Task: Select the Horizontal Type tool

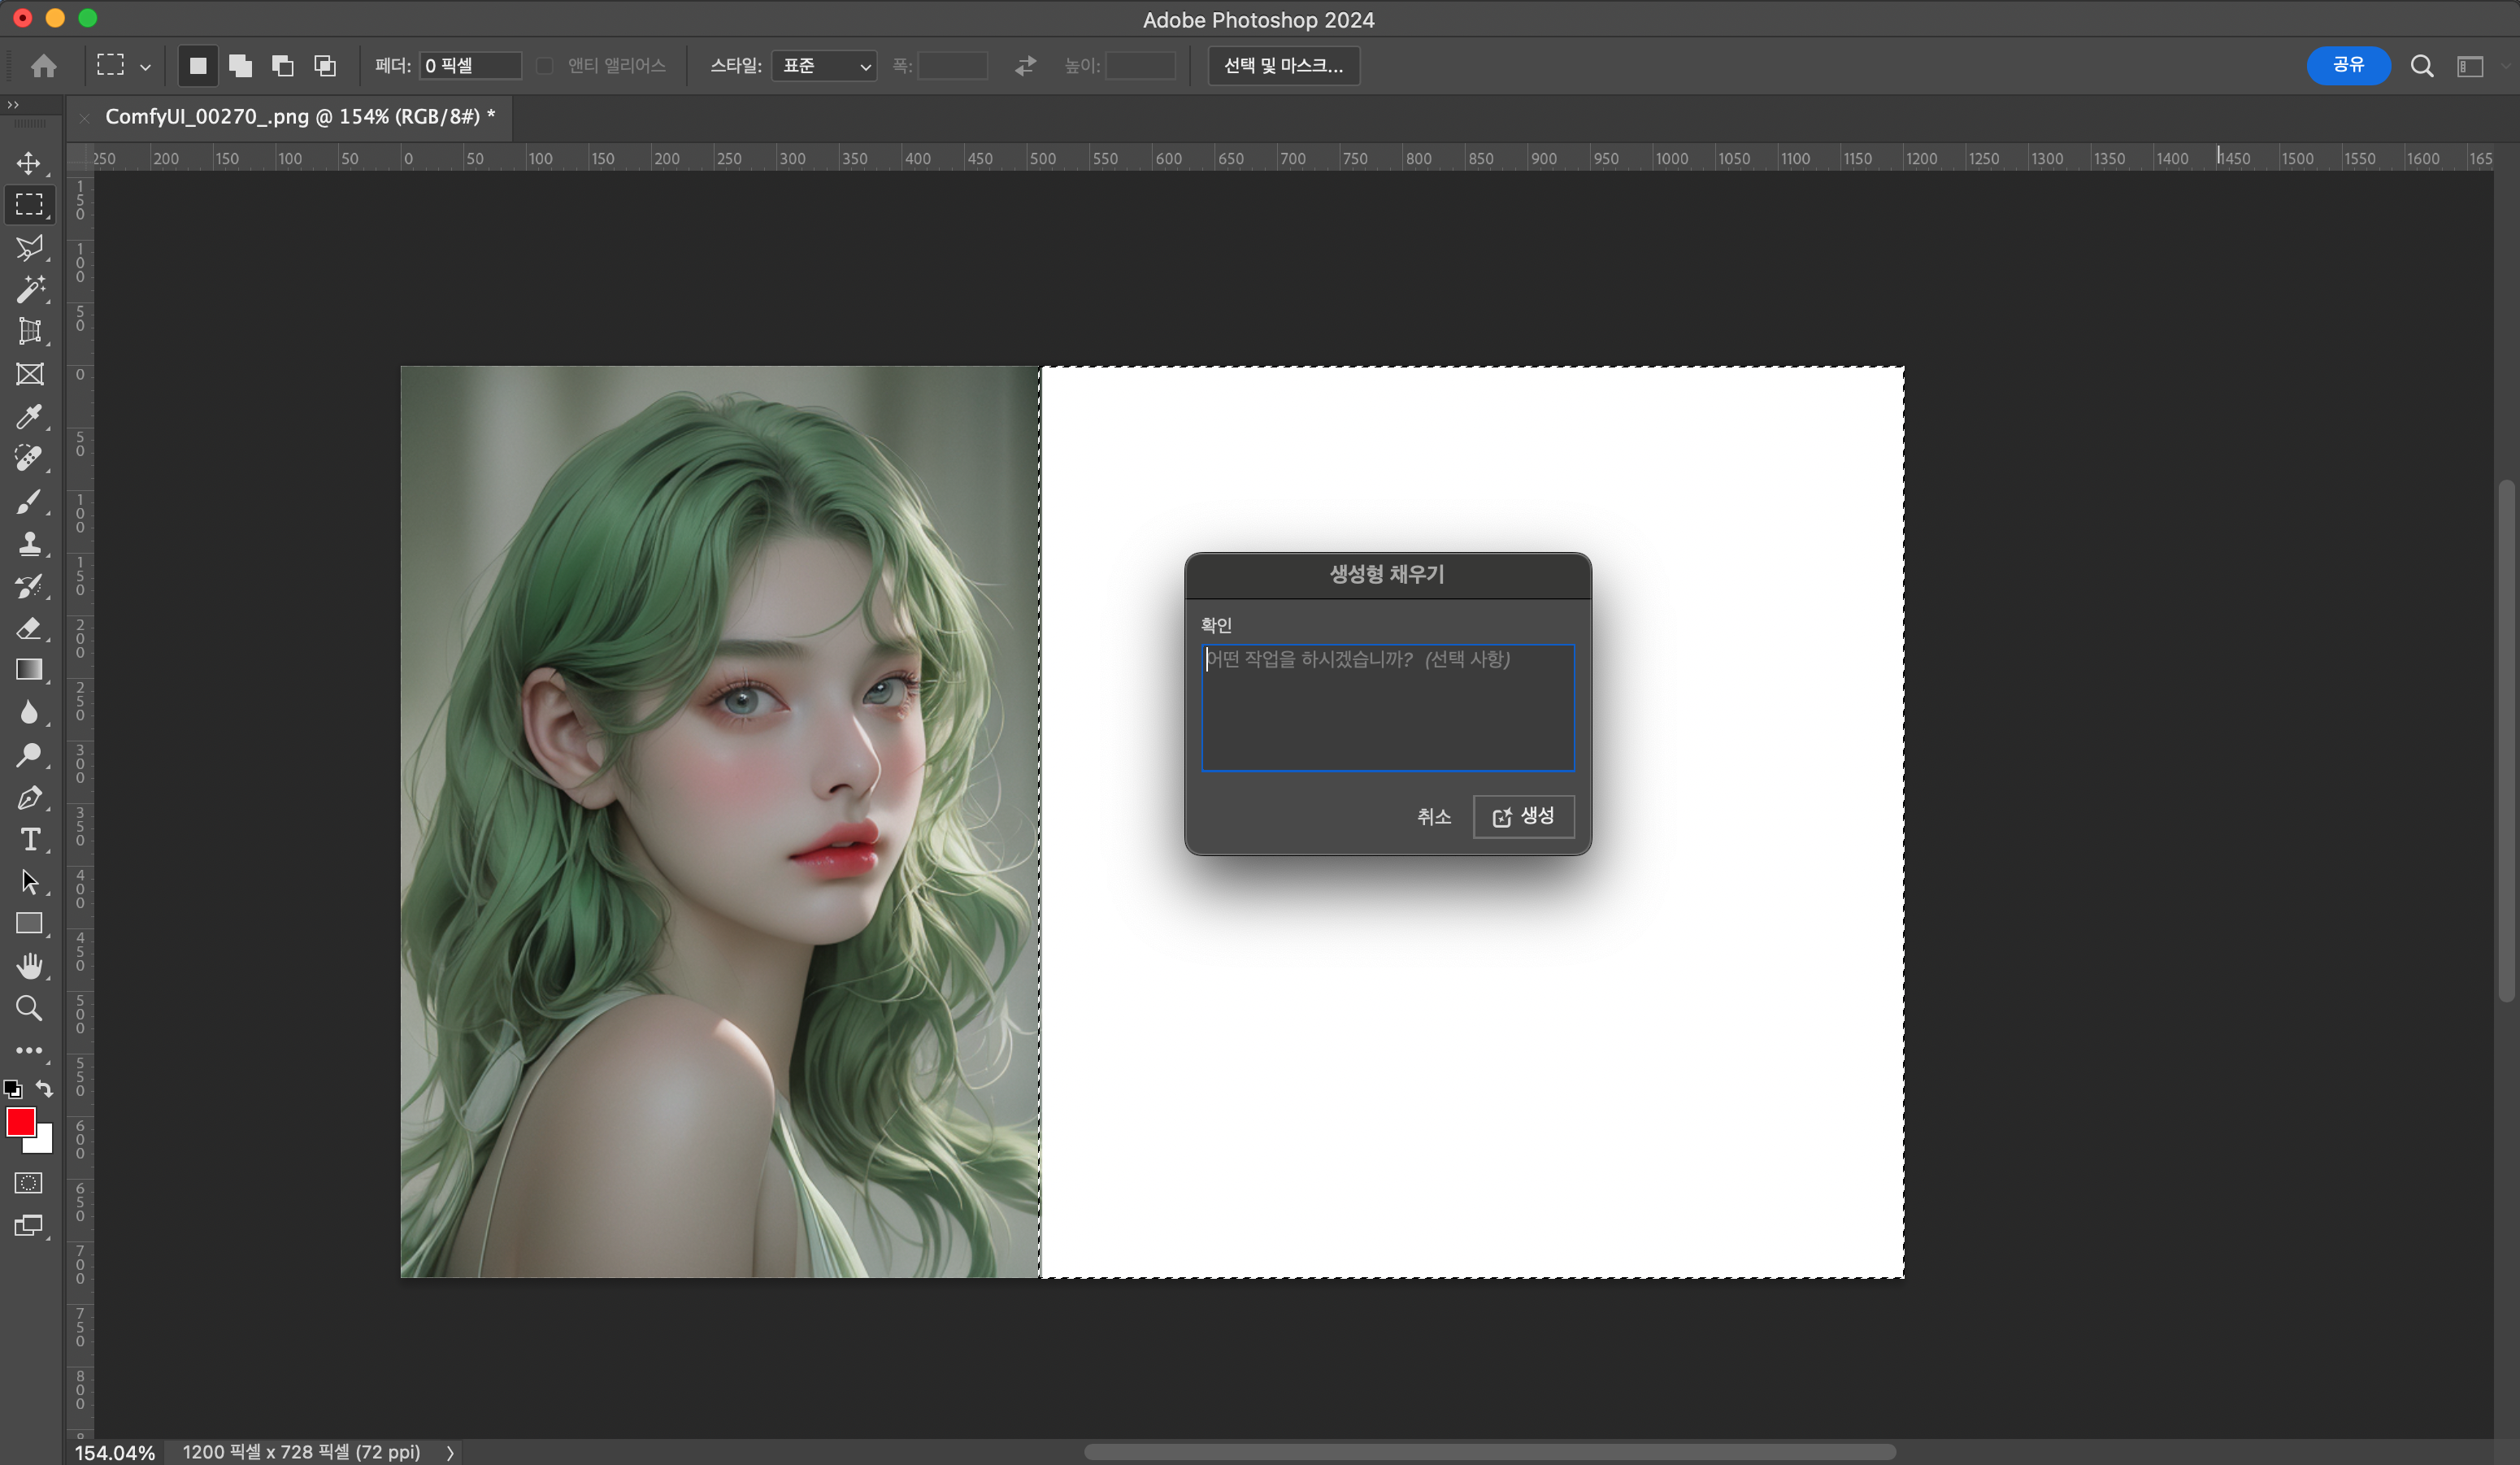Action: [x=30, y=839]
